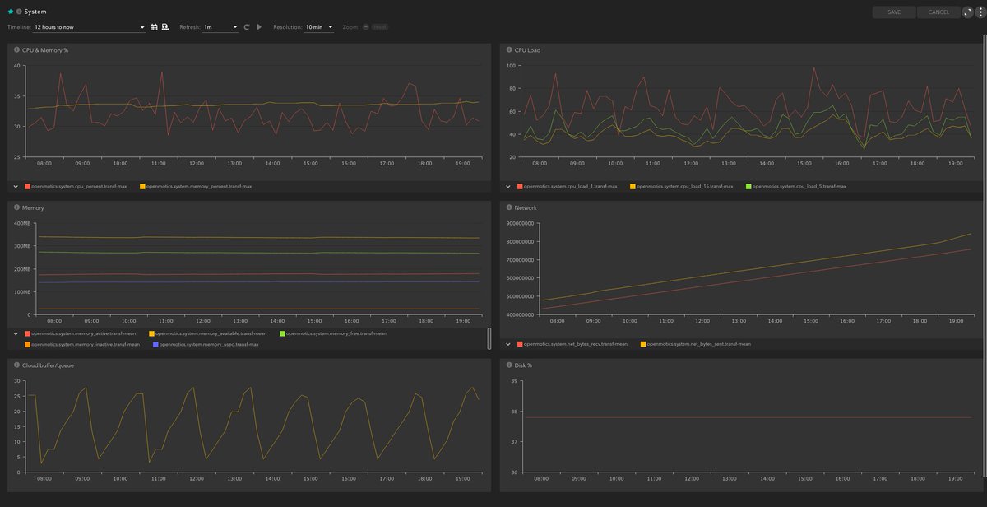Click the 'Timeline:' label
Image resolution: width=987 pixels, height=507 pixels.
click(x=19, y=27)
